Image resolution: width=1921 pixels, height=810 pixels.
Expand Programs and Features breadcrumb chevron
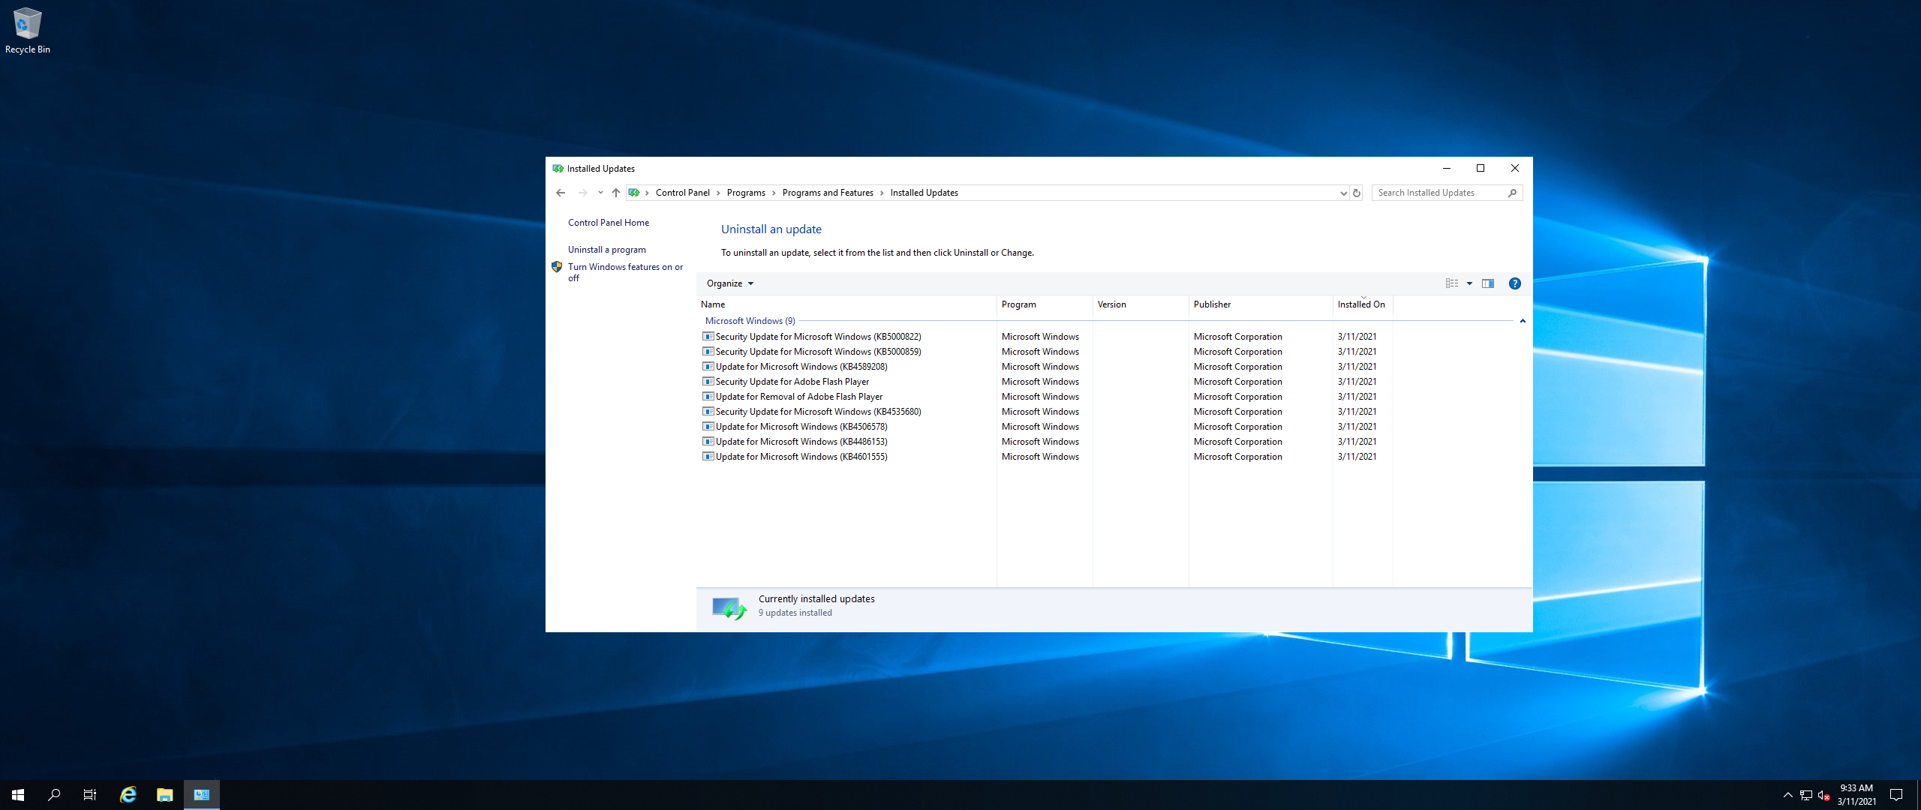(882, 193)
